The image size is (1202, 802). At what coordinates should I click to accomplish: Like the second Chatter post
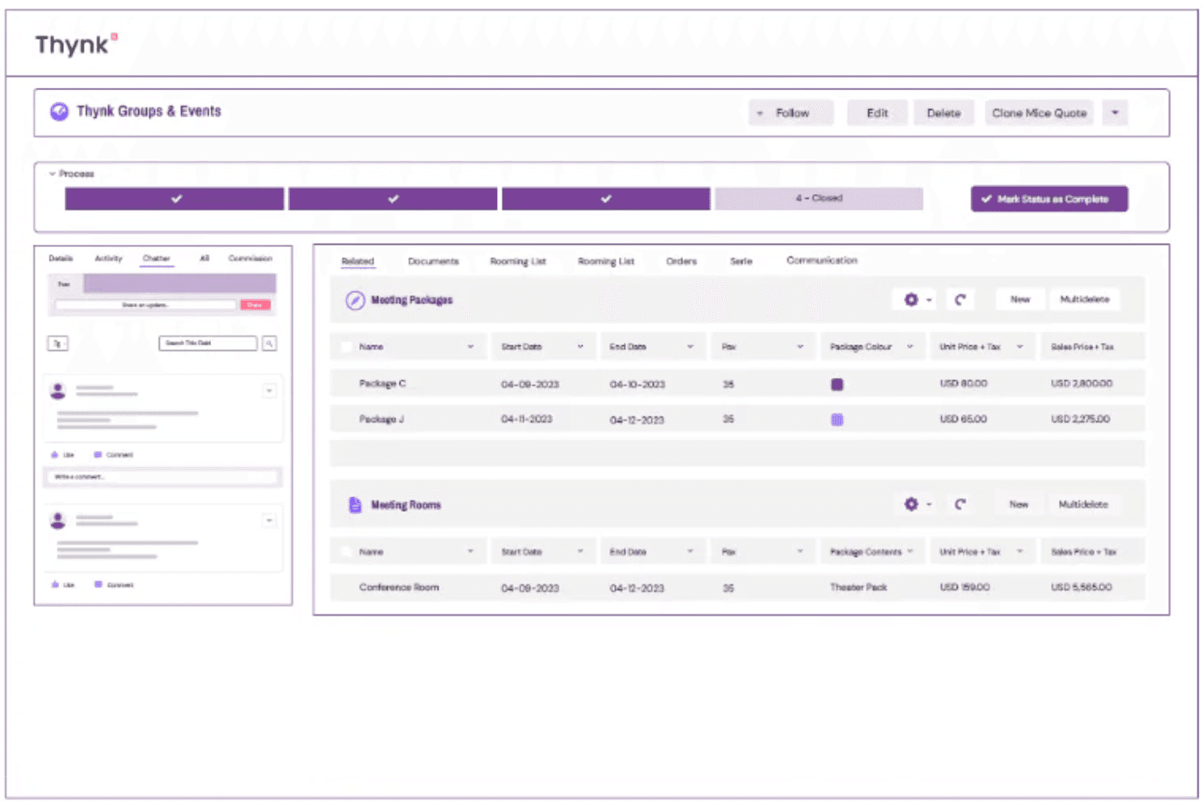pyautogui.click(x=55, y=584)
